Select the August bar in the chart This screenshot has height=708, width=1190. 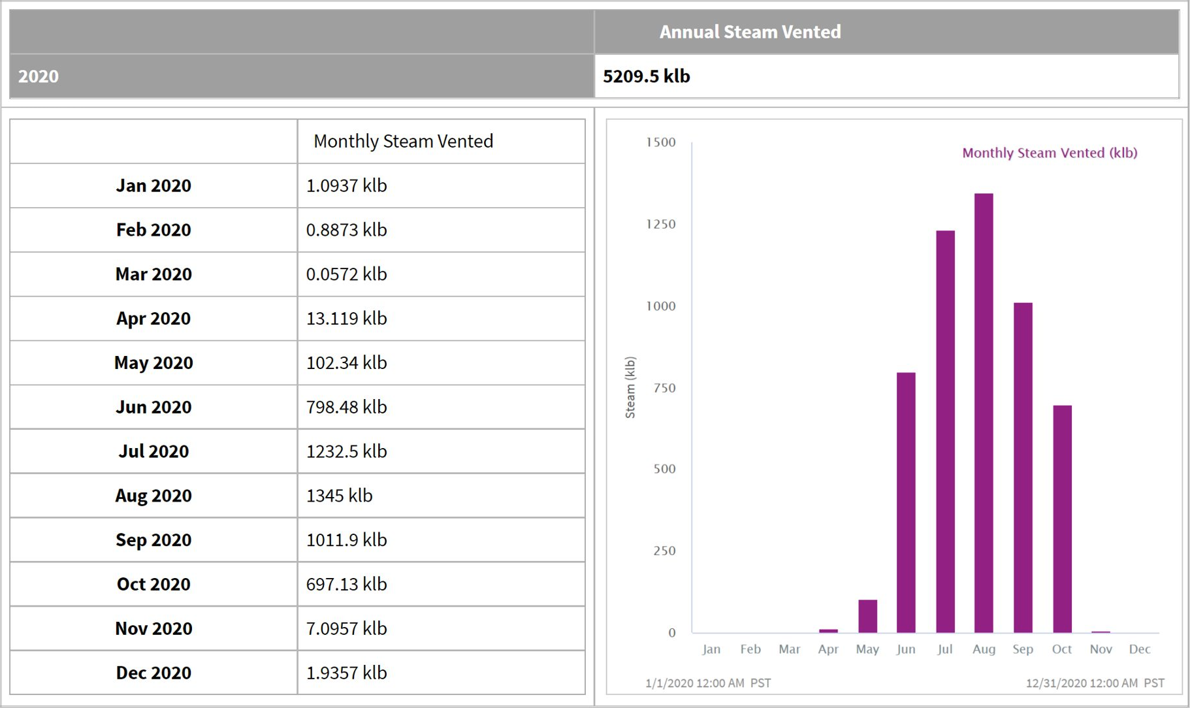point(984,413)
